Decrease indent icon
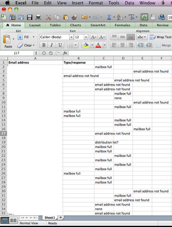 coord(140,45)
